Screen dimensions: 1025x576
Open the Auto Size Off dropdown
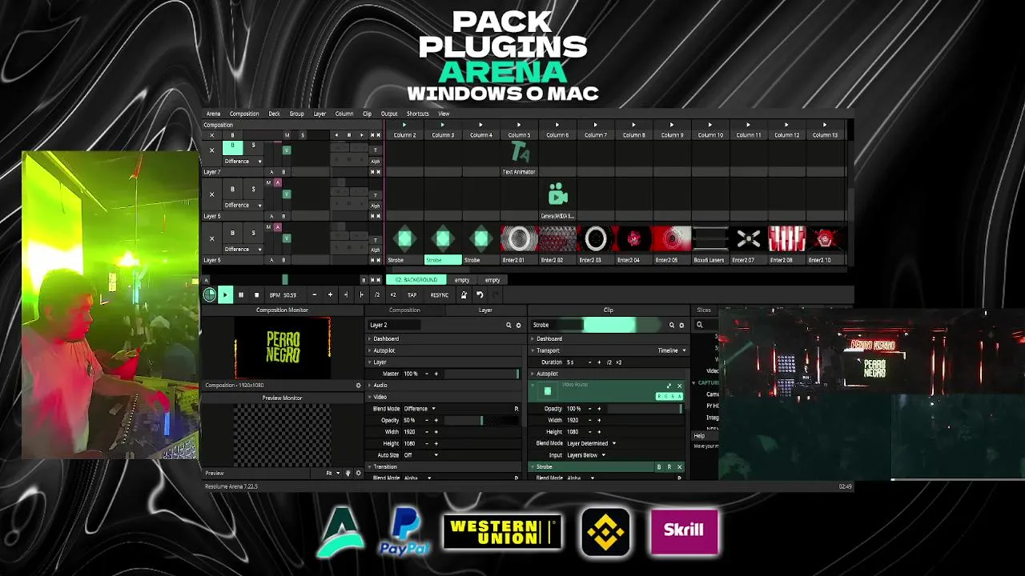click(x=421, y=455)
